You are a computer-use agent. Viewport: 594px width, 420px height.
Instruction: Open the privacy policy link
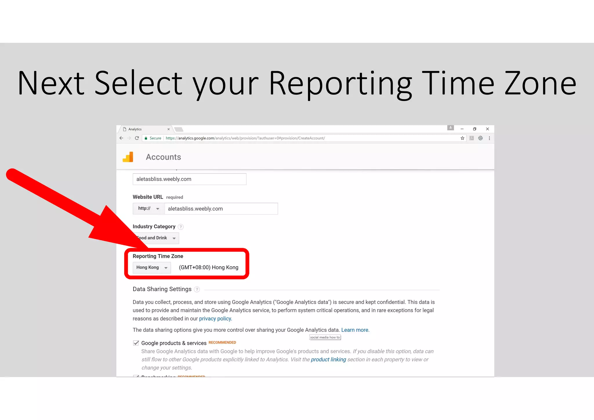pos(215,318)
